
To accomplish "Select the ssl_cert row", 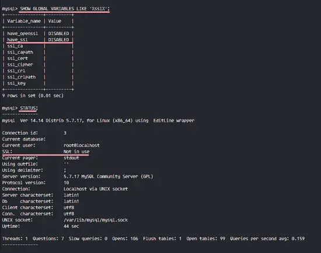I will click(38, 58).
